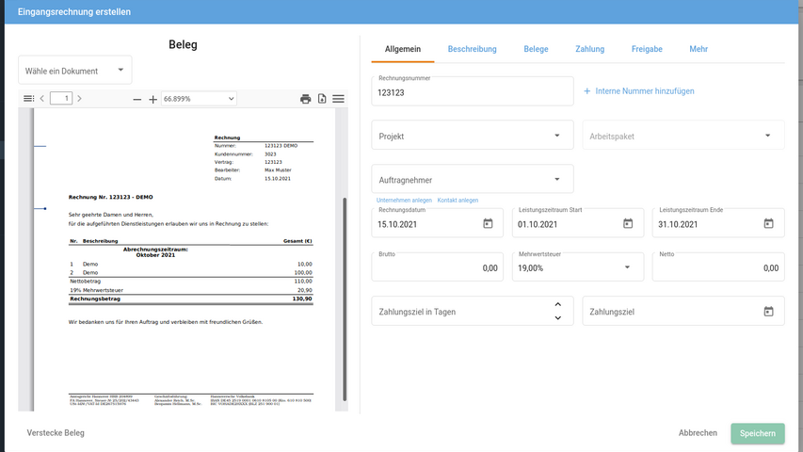The width and height of the screenshot is (803, 452).
Task: Go to previous page in PDF viewer
Action: coord(42,99)
